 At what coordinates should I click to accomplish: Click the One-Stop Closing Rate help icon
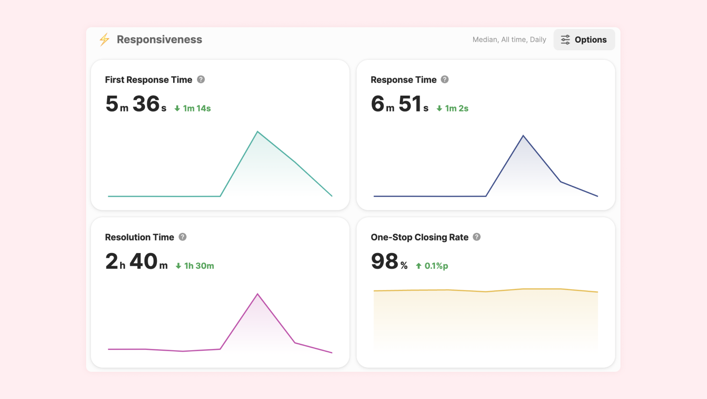point(476,237)
